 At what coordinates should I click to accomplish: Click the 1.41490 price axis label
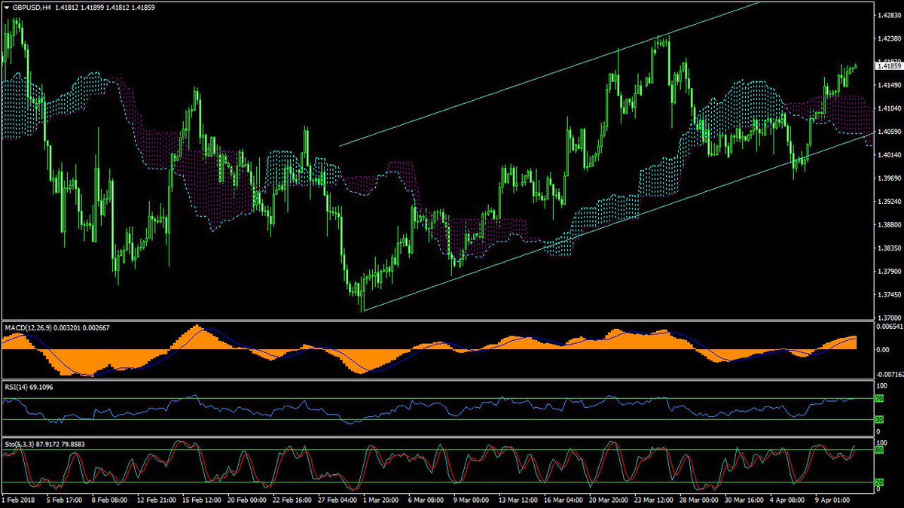[889, 85]
